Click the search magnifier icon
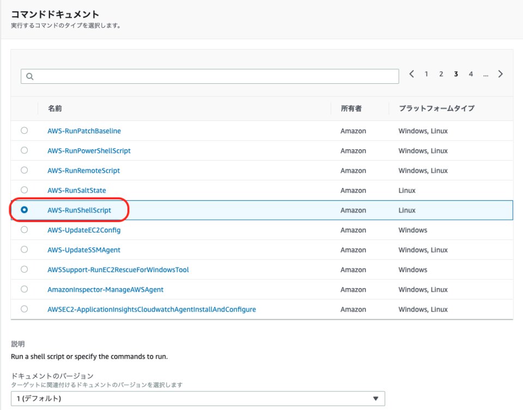Viewport: 523px width, 410px height. (29, 76)
